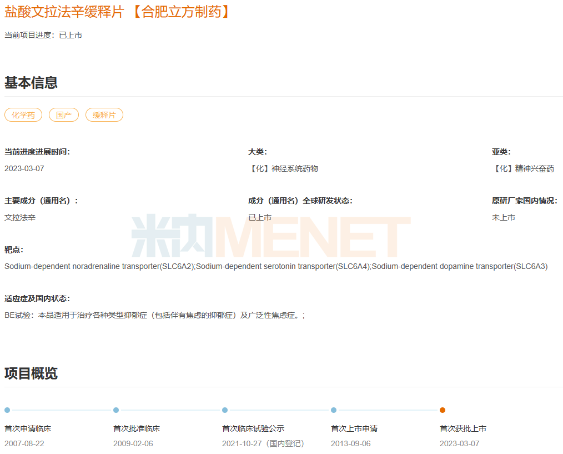Click the 2021-10-27（国内登记） date
This screenshot has height=454, width=563.
click(263, 443)
